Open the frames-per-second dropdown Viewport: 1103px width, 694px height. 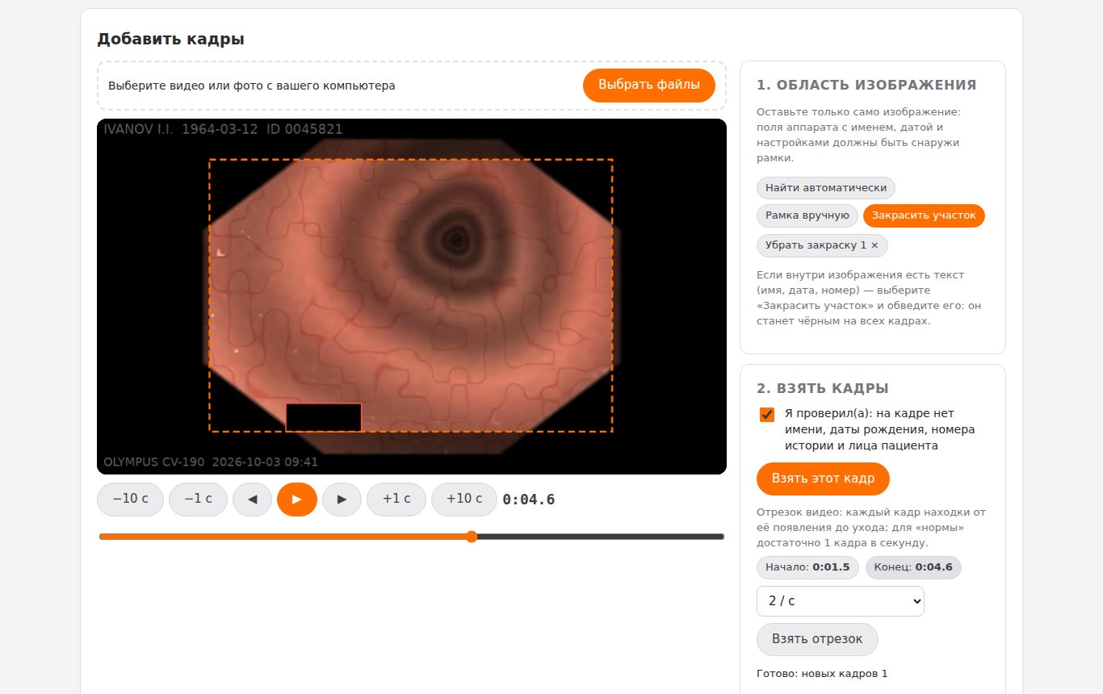841,601
